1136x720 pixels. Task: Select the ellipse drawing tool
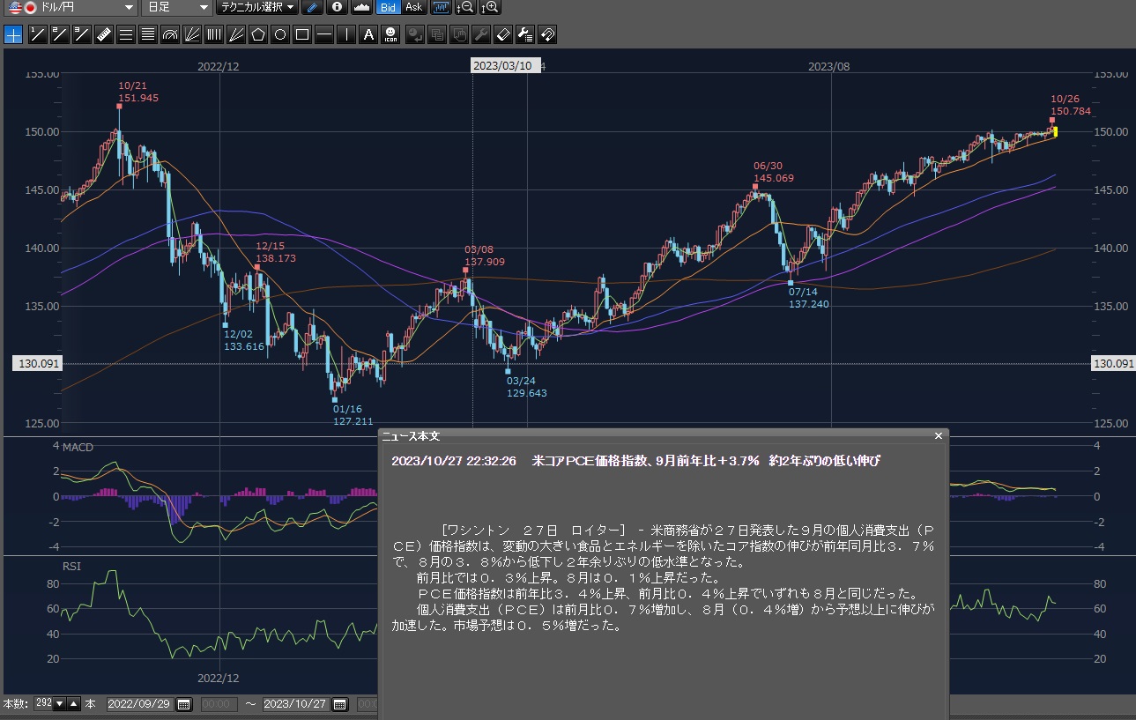click(x=280, y=35)
